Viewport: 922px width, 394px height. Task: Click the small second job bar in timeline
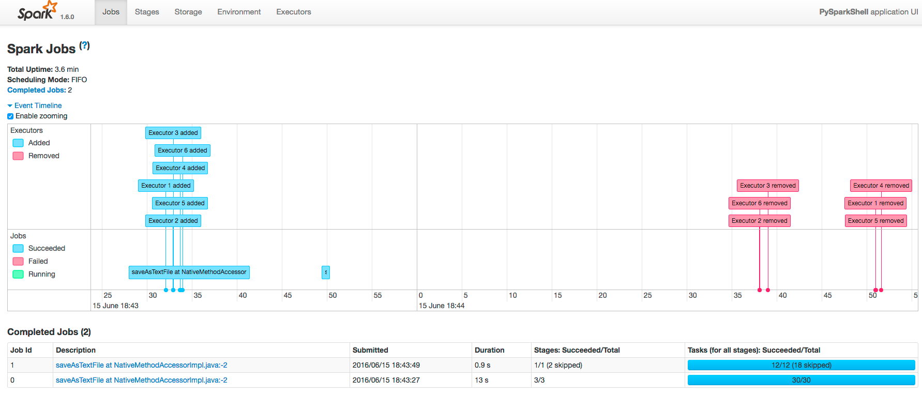click(326, 272)
